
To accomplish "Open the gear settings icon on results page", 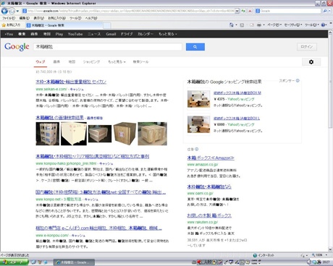I will pyautogui.click(x=311, y=62).
